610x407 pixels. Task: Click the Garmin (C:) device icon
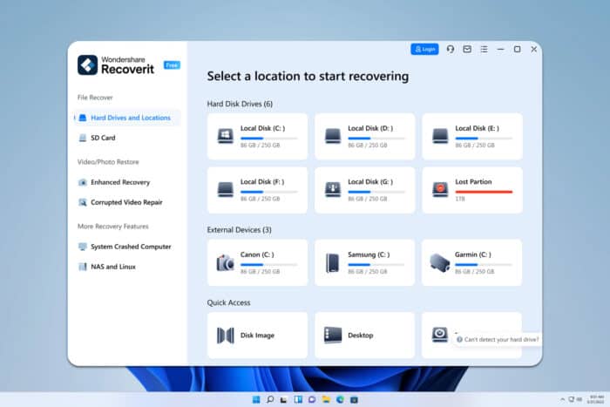click(441, 262)
